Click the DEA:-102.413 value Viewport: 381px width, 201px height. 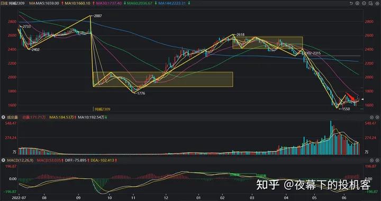click(x=102, y=160)
